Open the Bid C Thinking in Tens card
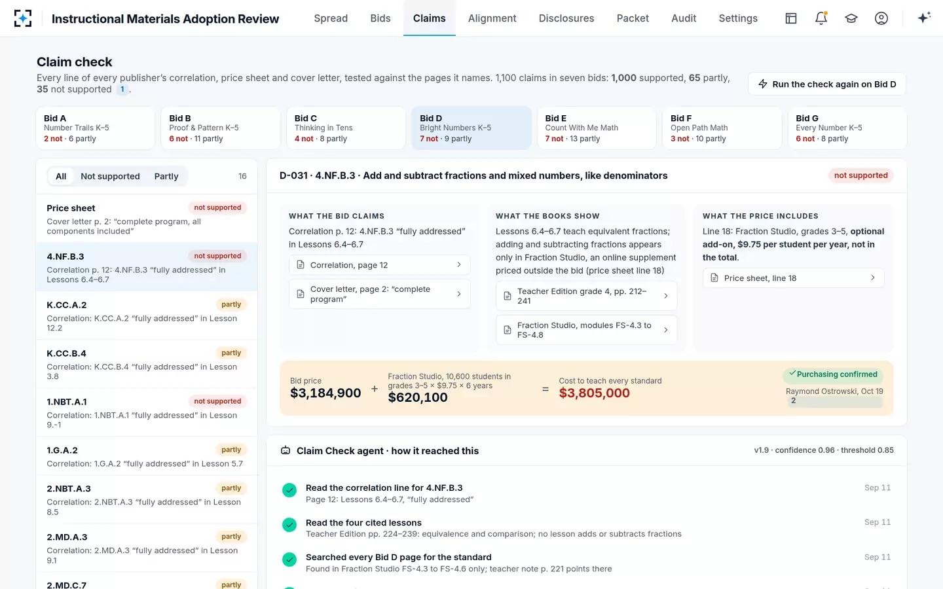The width and height of the screenshot is (943, 589). click(x=346, y=128)
